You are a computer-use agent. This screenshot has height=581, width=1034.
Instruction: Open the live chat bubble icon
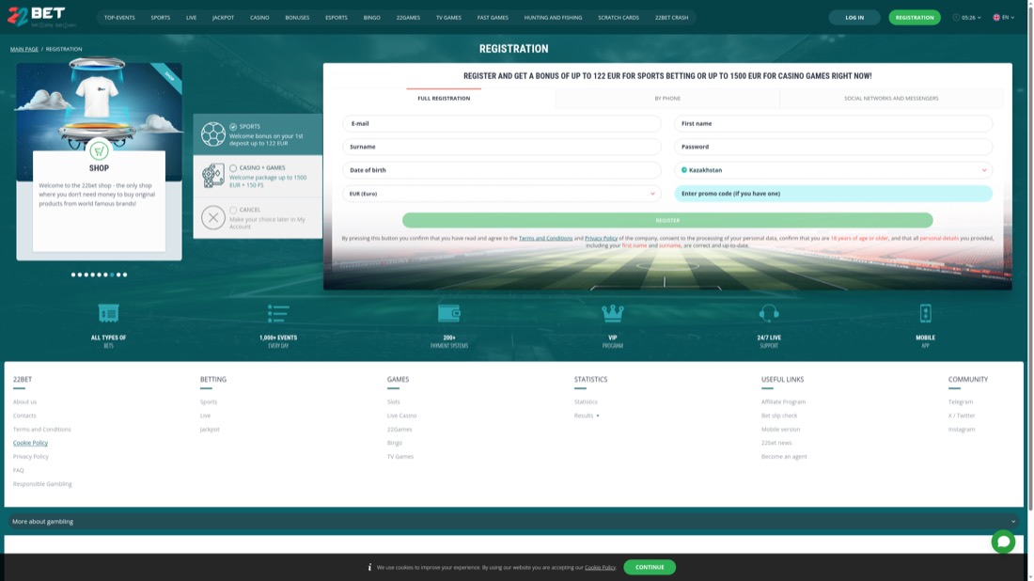point(1003,542)
